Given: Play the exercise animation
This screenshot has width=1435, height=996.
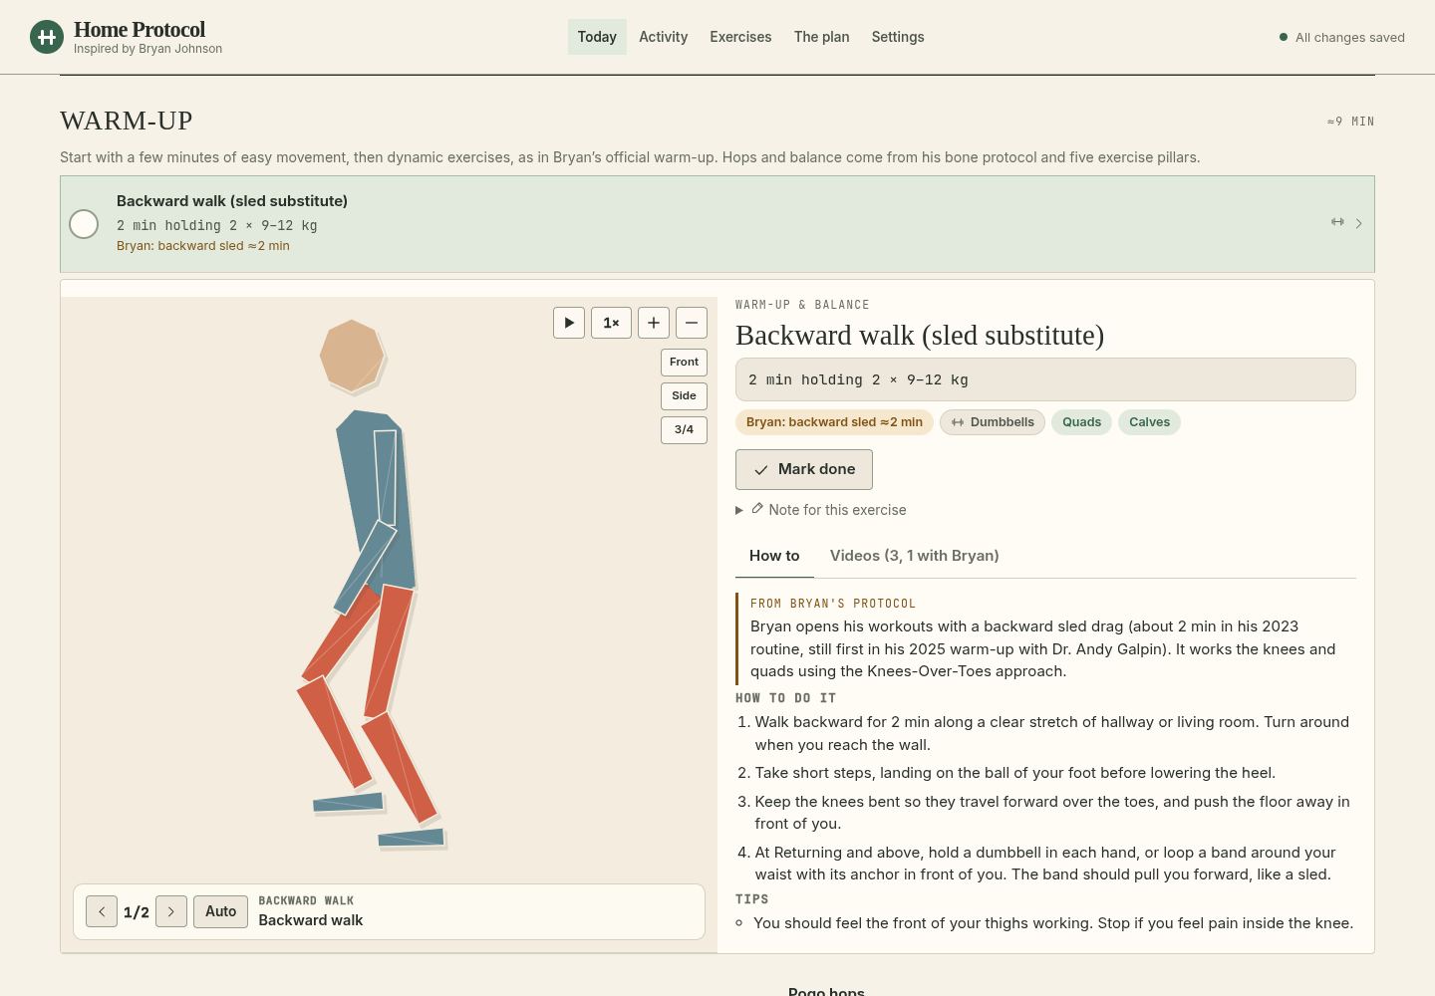Looking at the screenshot, I should pyautogui.click(x=569, y=323).
